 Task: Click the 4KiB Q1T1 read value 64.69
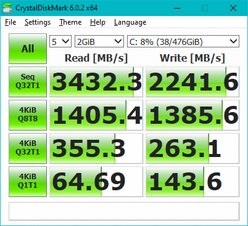click(x=96, y=182)
